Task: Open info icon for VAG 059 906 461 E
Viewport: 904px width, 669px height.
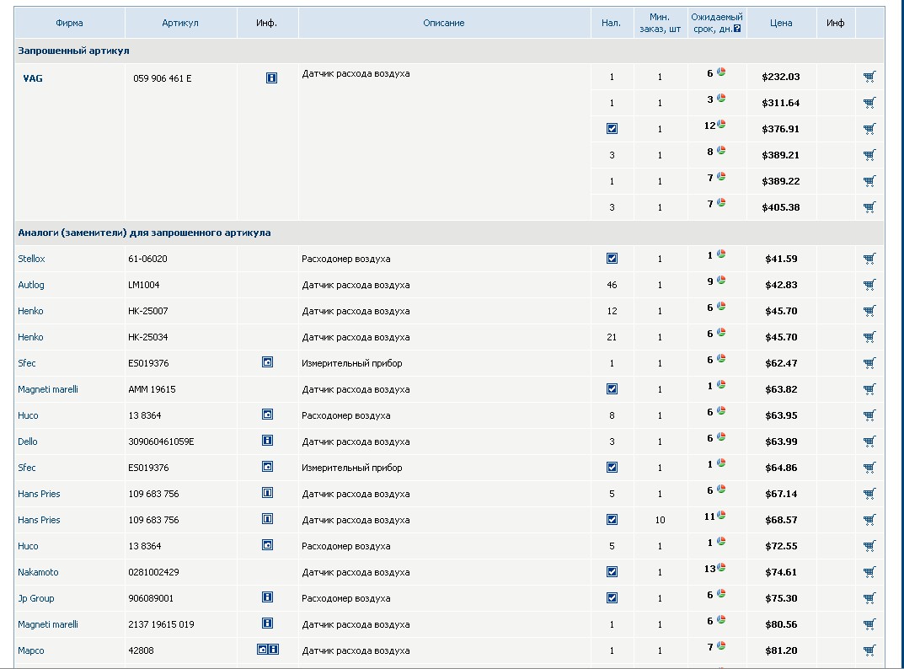Action: click(271, 78)
